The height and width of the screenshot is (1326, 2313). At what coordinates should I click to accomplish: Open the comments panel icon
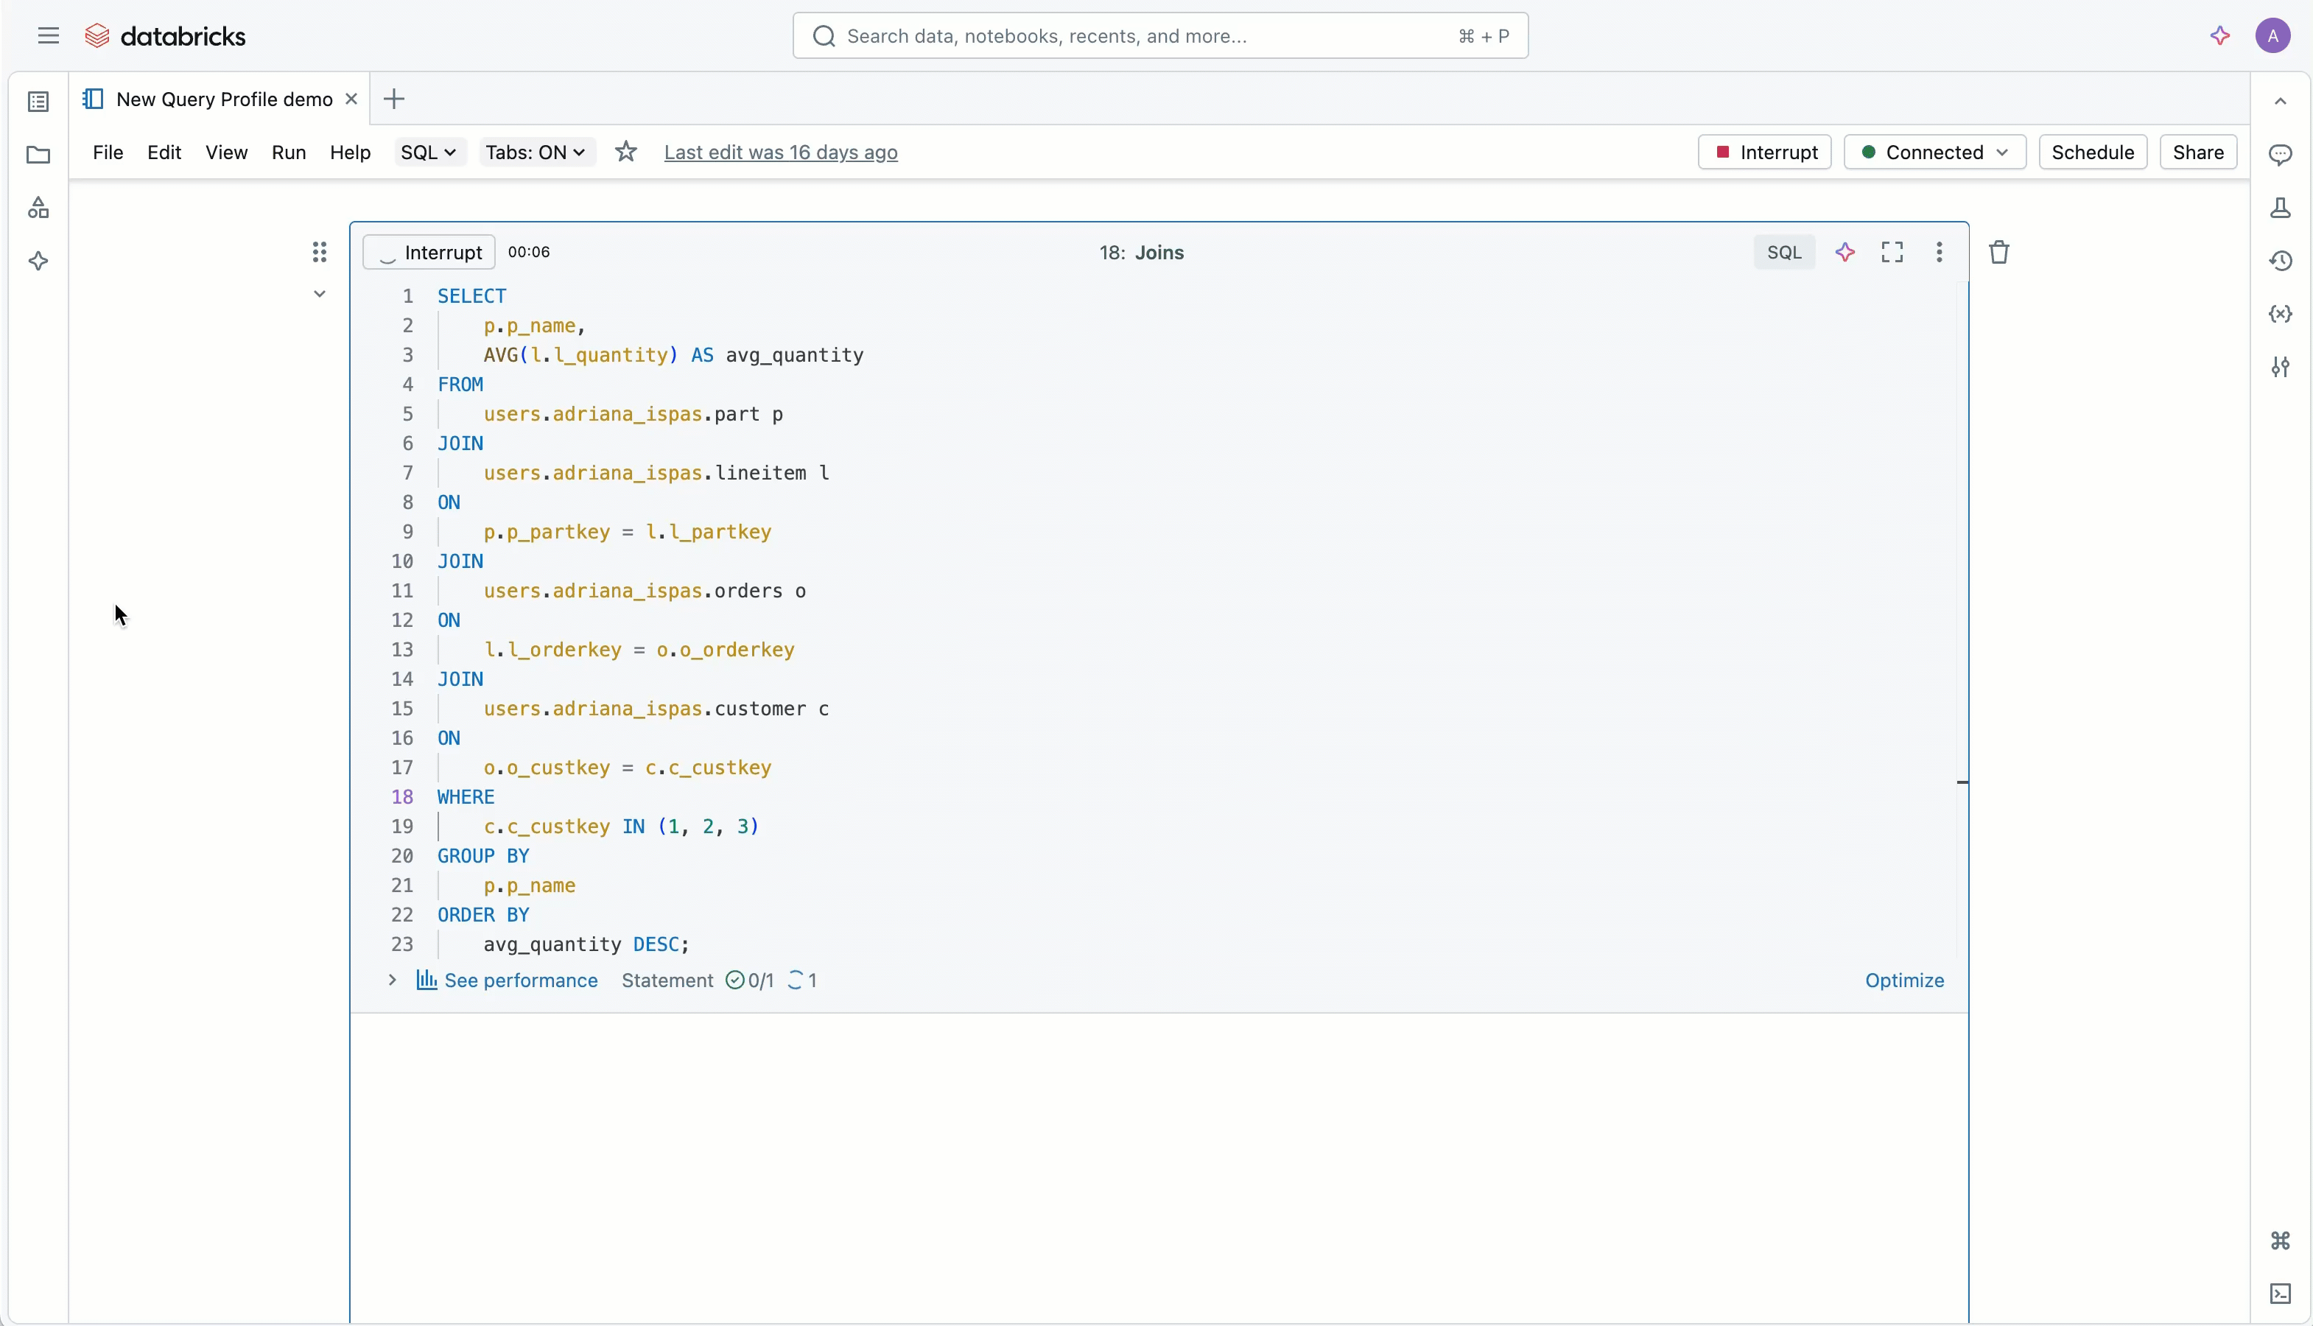click(2279, 155)
